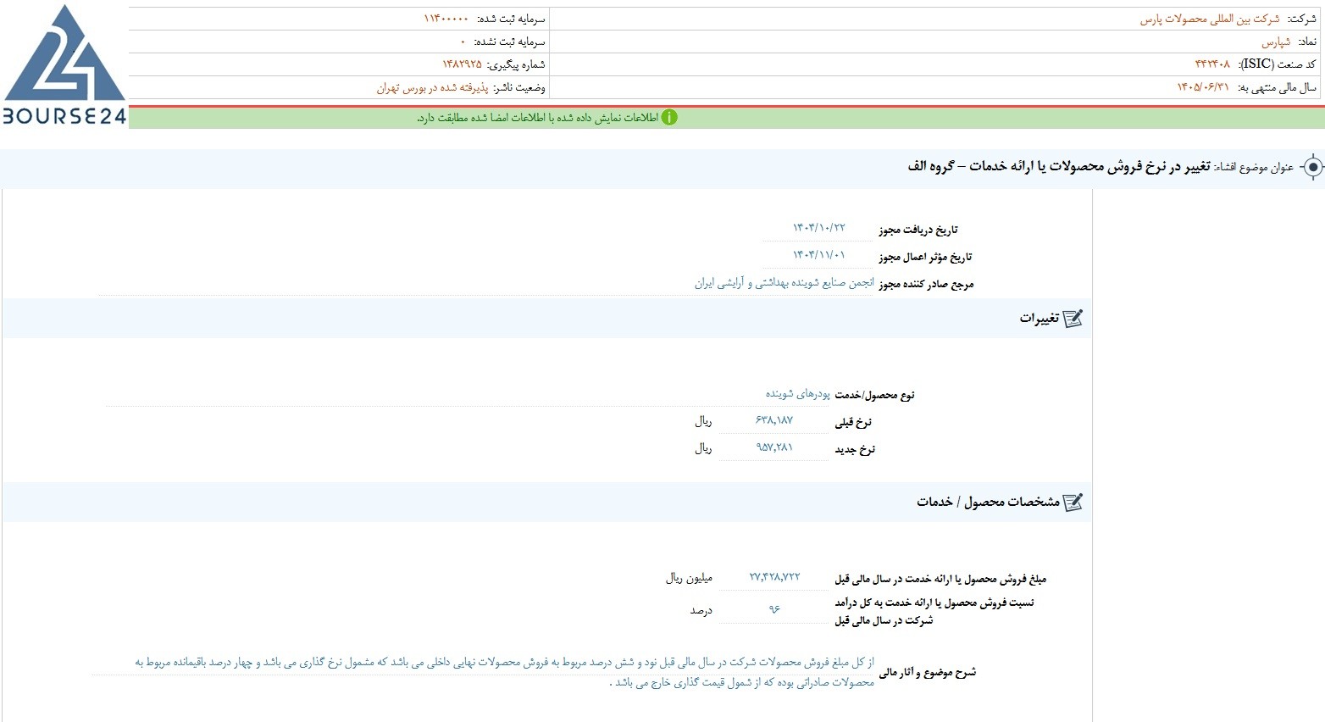Select the company name شرکت بین المللی محصولات پارس
The width and height of the screenshot is (1325, 722).
pos(1210,19)
